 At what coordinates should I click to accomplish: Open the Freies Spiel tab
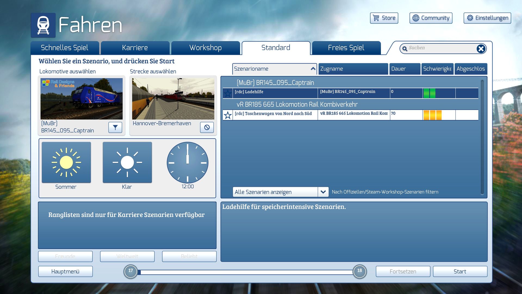(346, 48)
